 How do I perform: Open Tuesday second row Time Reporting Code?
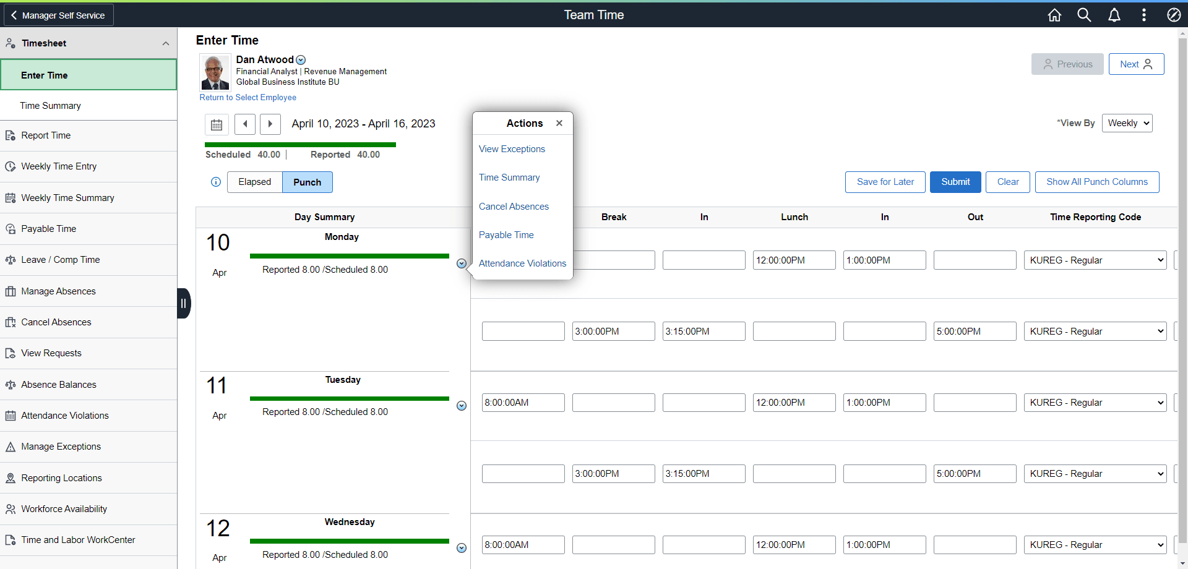click(1095, 474)
